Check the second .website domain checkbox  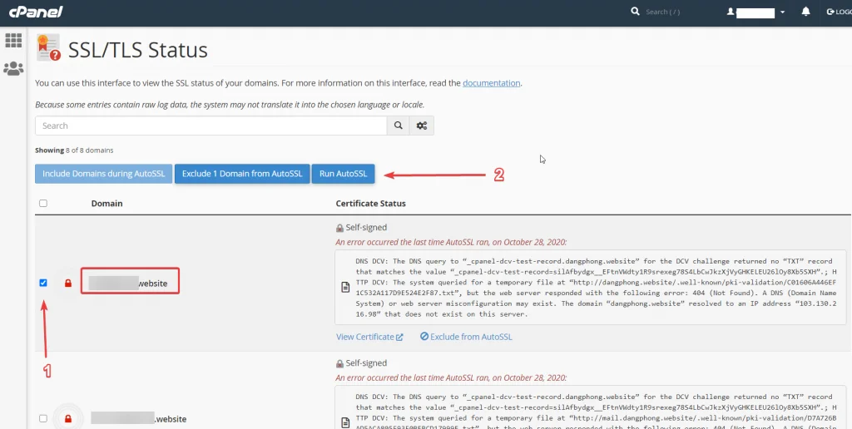pos(43,419)
